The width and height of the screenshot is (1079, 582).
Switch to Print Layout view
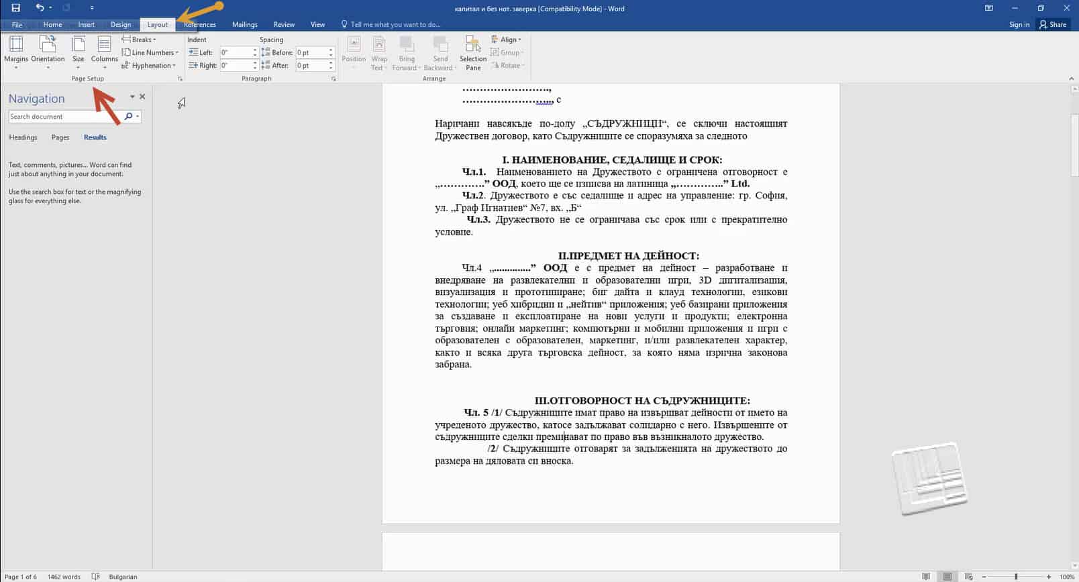tap(947, 577)
